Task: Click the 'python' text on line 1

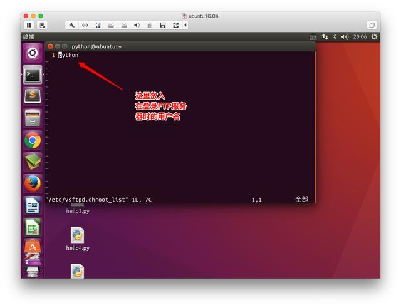Action: click(x=68, y=55)
